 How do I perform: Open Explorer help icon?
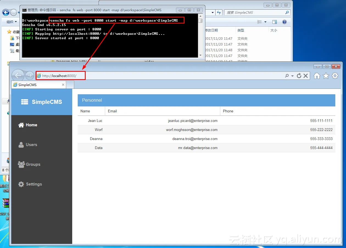(284, 22)
